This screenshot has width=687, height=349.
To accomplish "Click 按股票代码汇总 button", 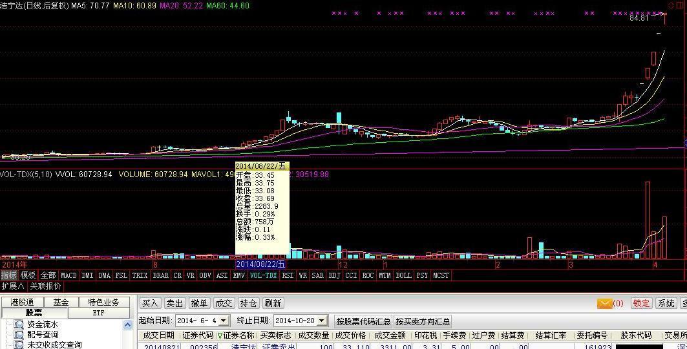I will click(x=363, y=321).
